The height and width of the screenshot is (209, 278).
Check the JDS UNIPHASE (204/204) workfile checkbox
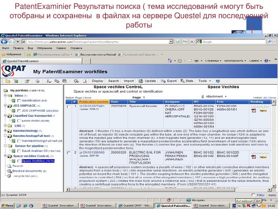[x=19, y=111]
